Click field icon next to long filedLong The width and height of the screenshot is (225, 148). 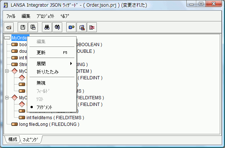tap(14, 124)
